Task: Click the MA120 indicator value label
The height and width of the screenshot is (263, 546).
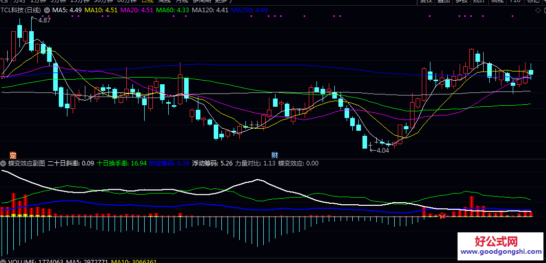Action: click(210, 10)
